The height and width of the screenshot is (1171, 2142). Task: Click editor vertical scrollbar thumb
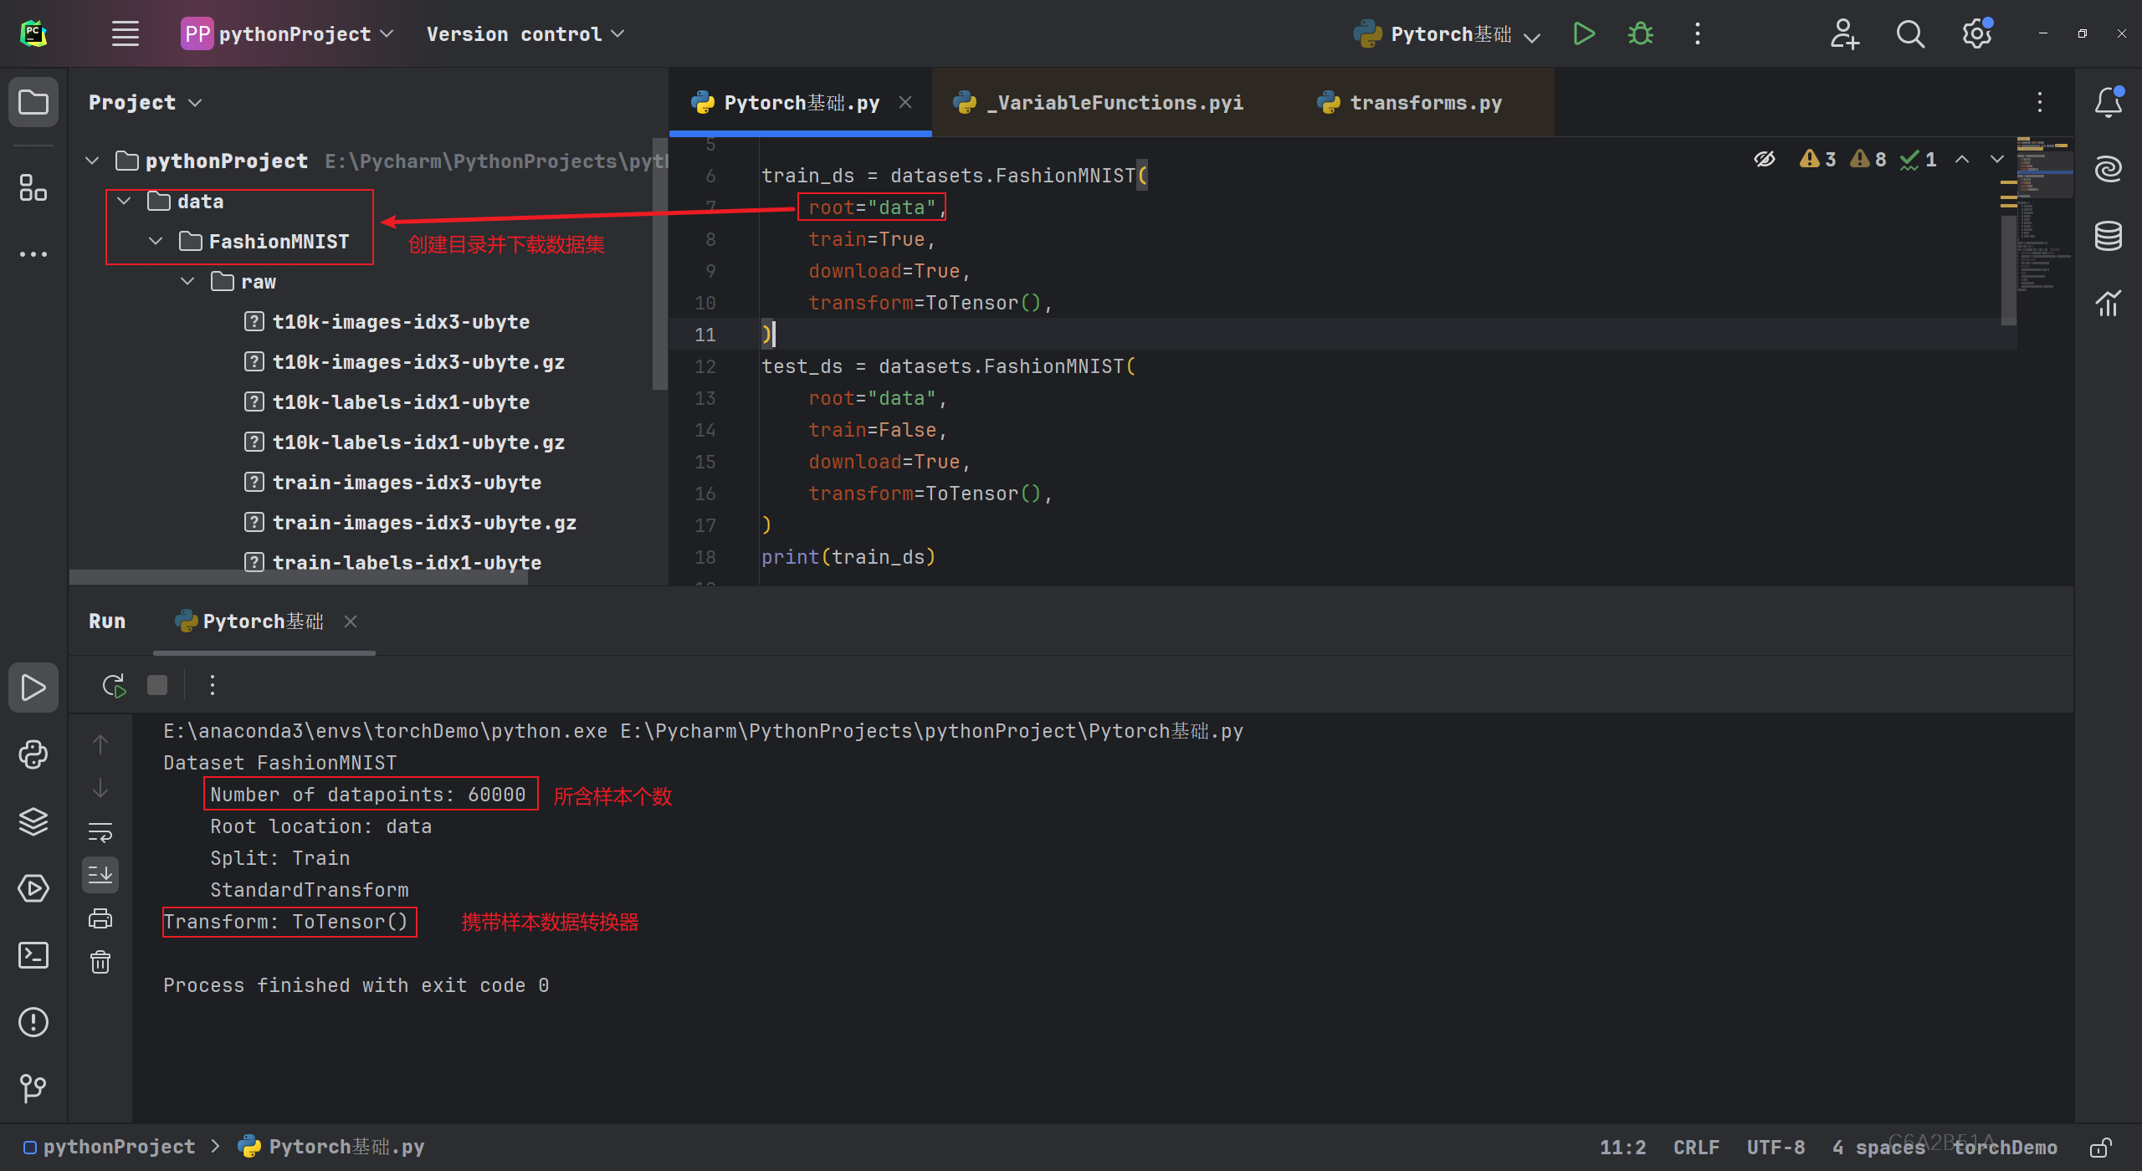click(x=2008, y=269)
